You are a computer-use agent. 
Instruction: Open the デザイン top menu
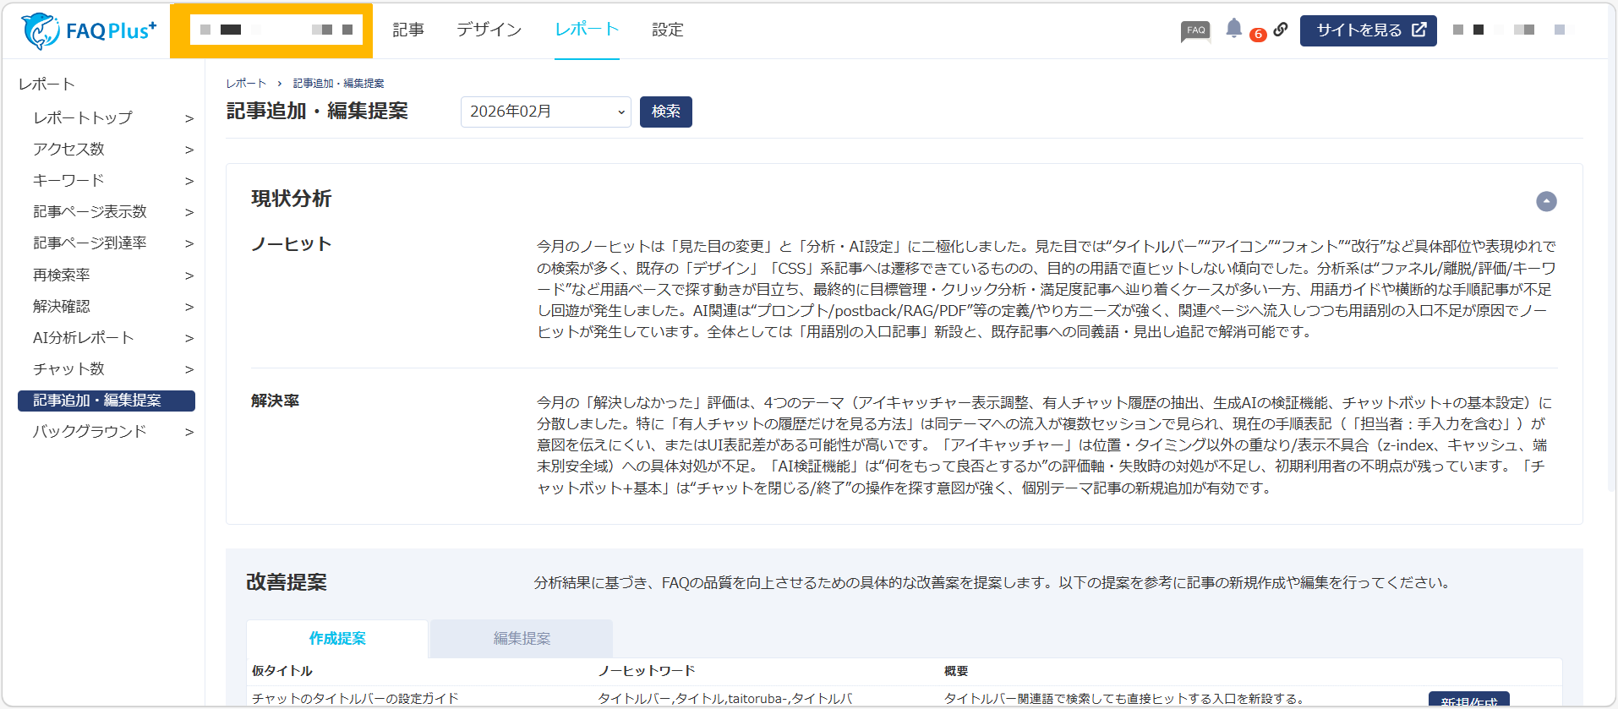pyautogui.click(x=489, y=30)
